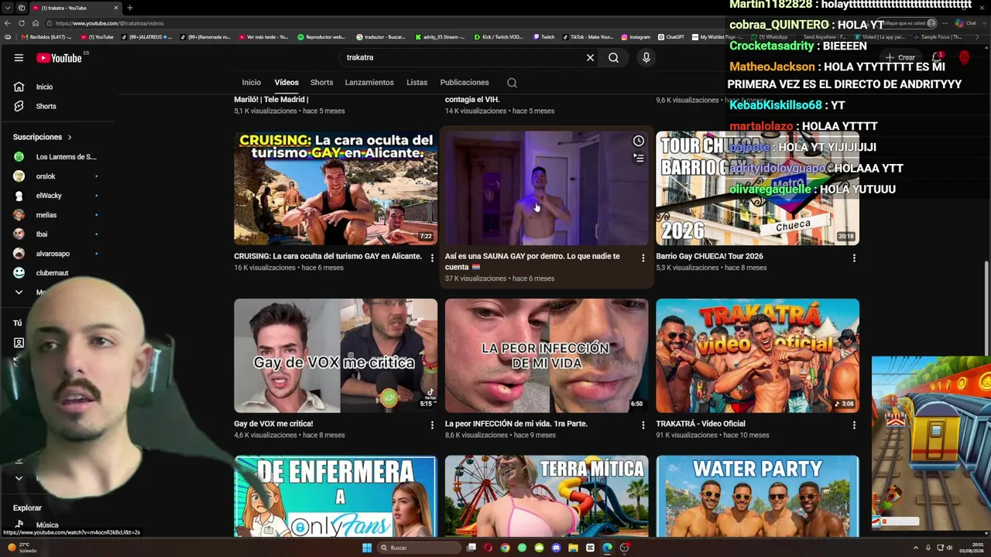Click the CRUISING video title link
Screen dimensions: 991x557
click(328, 256)
